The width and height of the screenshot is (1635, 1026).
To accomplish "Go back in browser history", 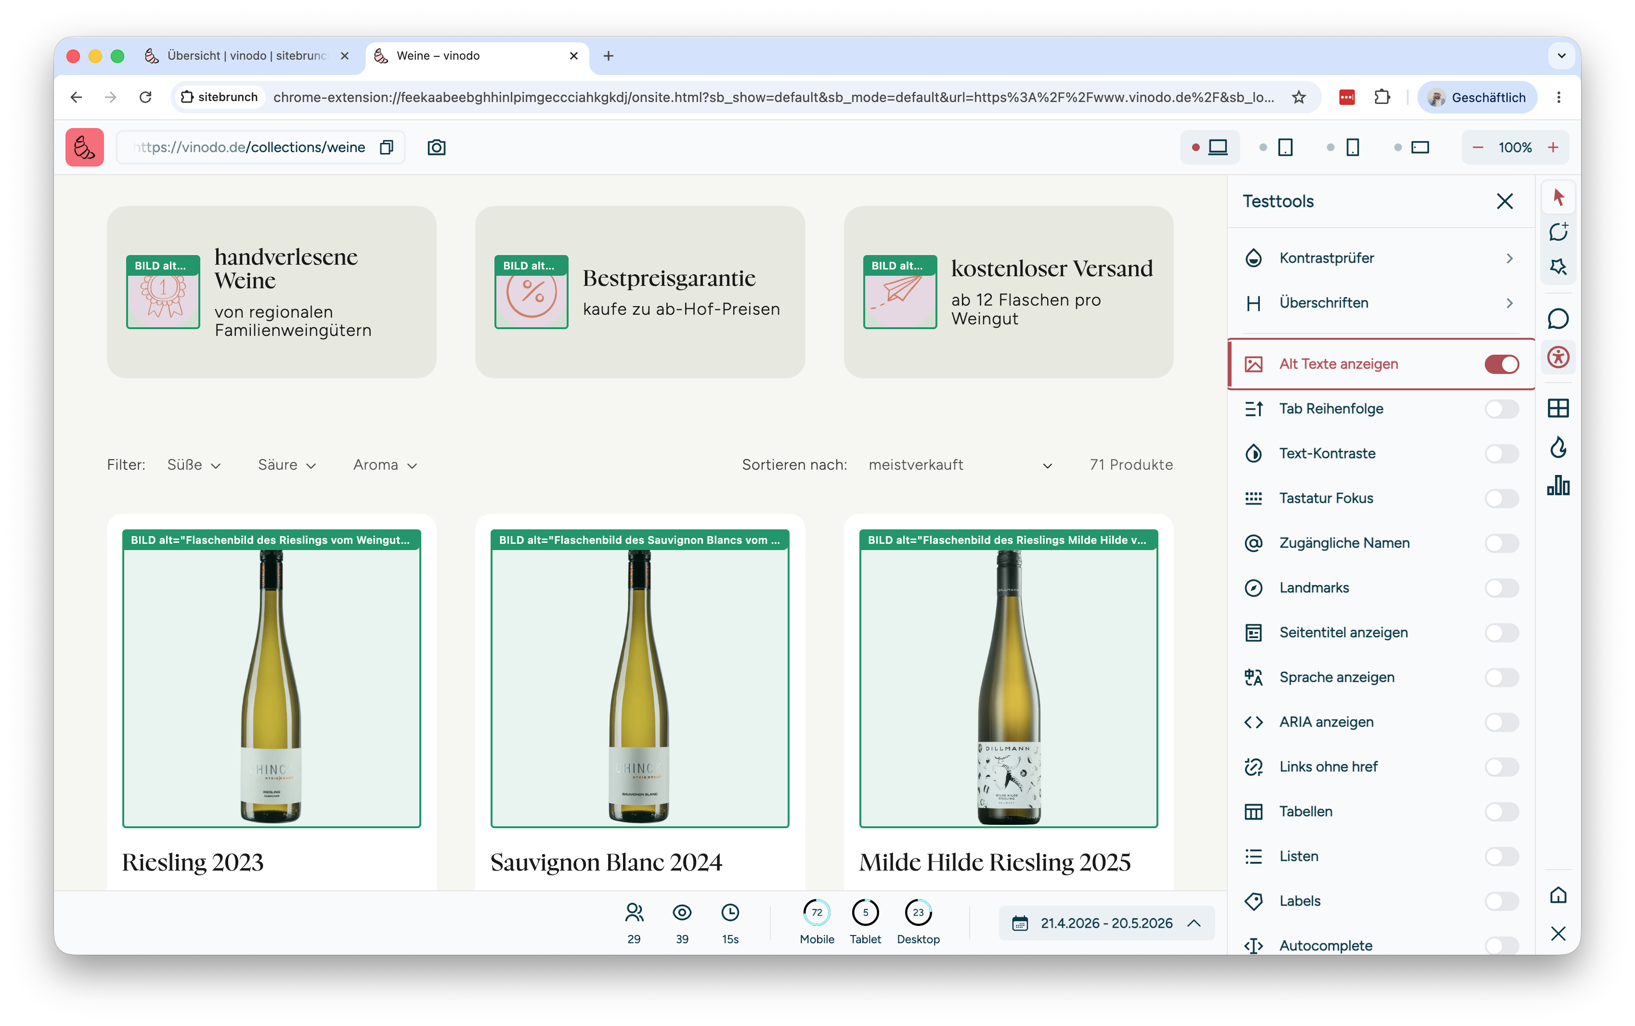I will tap(76, 98).
